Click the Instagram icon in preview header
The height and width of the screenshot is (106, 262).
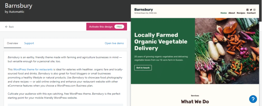(254, 10)
